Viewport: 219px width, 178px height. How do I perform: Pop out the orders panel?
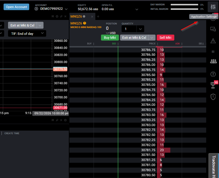[57, 120]
